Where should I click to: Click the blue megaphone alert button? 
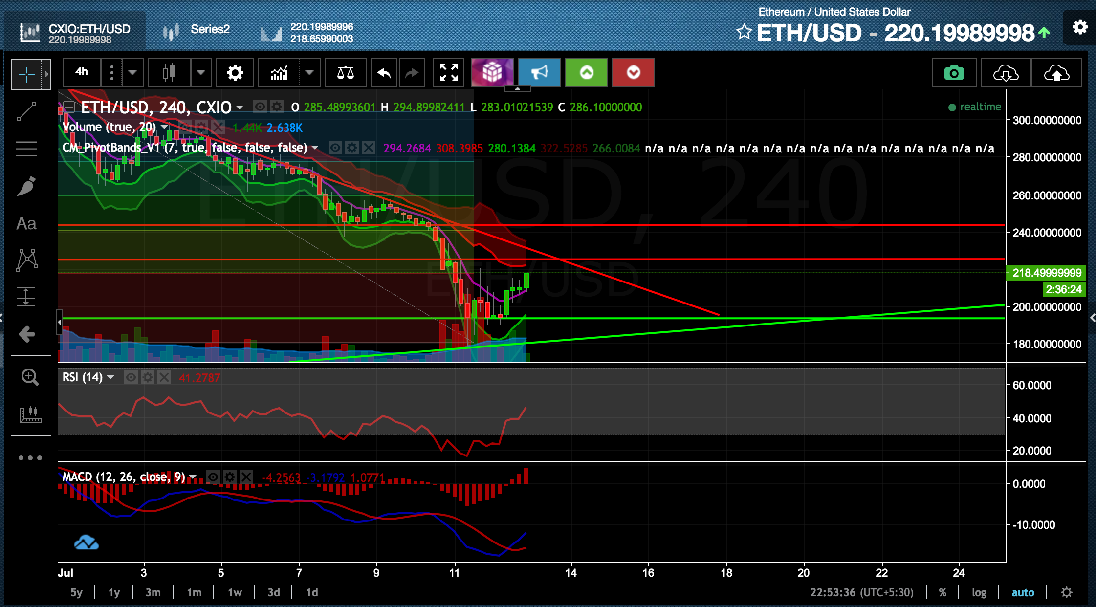point(539,73)
